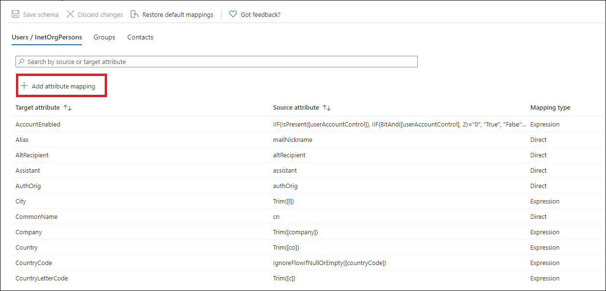Open the Contacts tab
This screenshot has height=291, width=606.
click(140, 37)
